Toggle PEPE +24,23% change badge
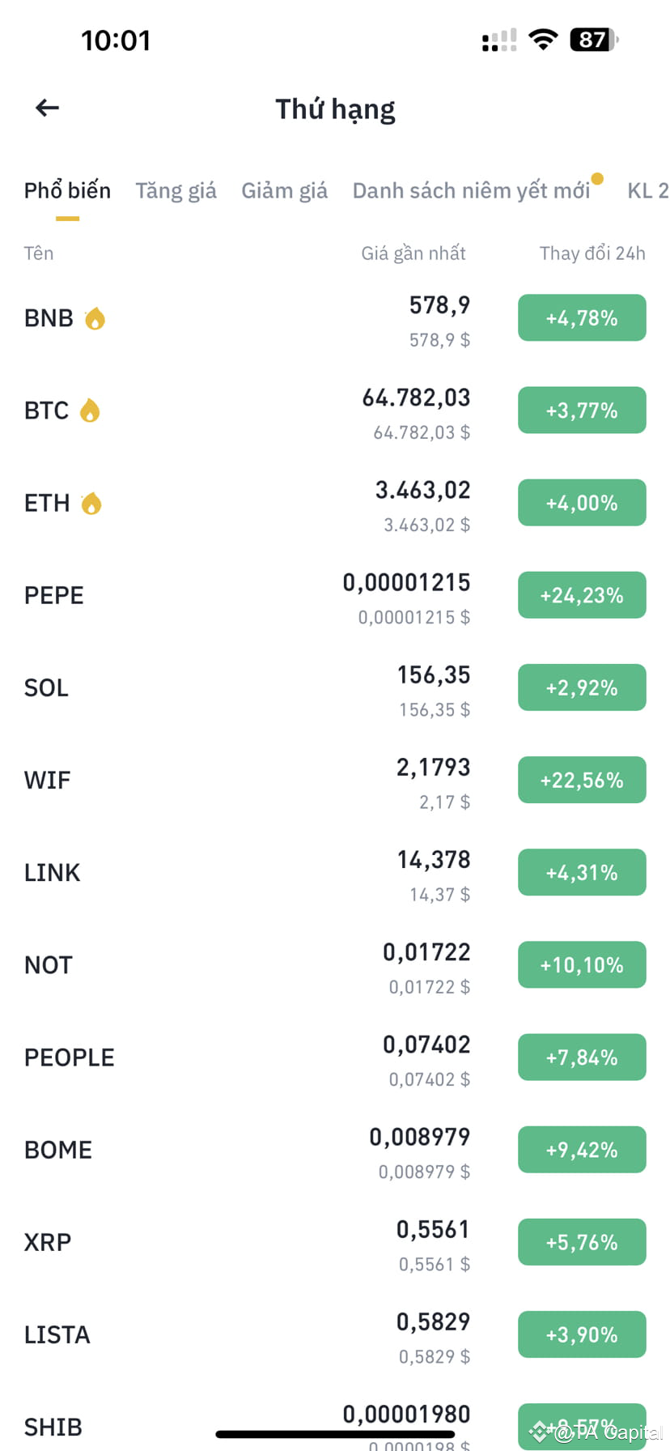The width and height of the screenshot is (670, 1451). (x=582, y=595)
